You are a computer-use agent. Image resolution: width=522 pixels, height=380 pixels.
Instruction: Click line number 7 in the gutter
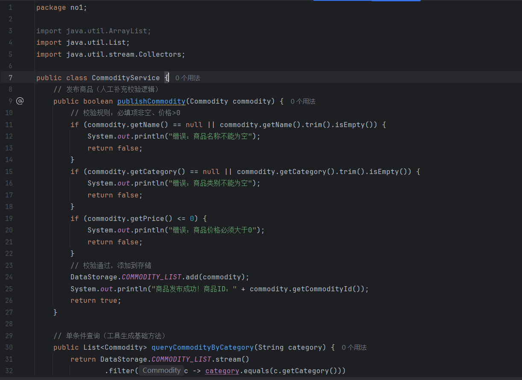coord(10,78)
